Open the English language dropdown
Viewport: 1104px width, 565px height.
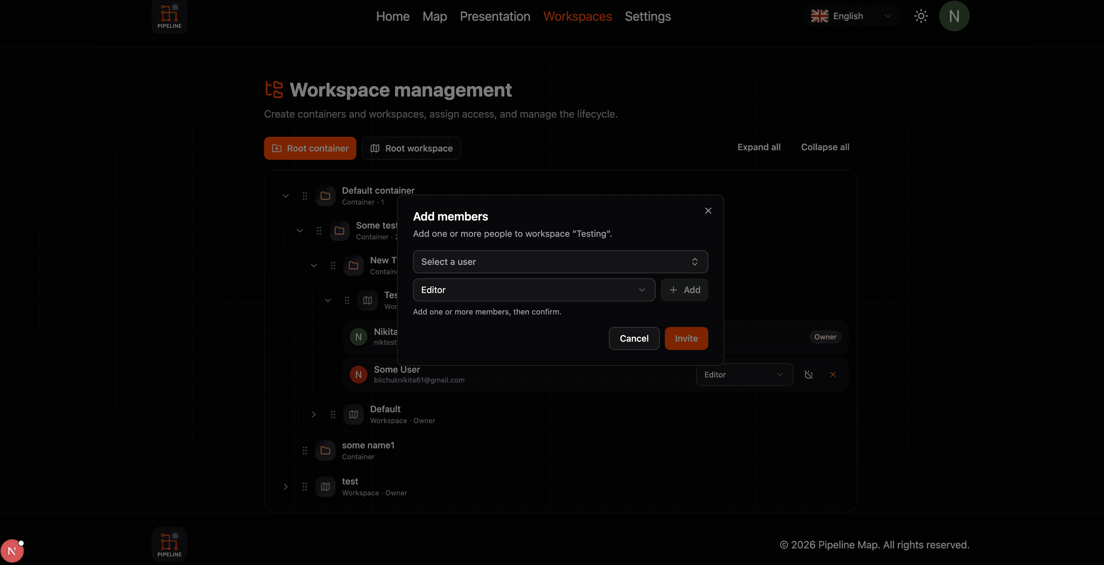point(852,16)
